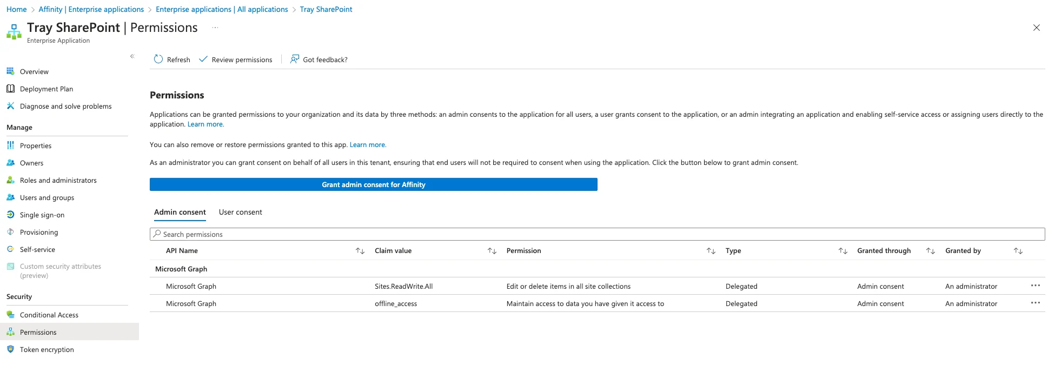Click the Properties bars icon

(10, 145)
